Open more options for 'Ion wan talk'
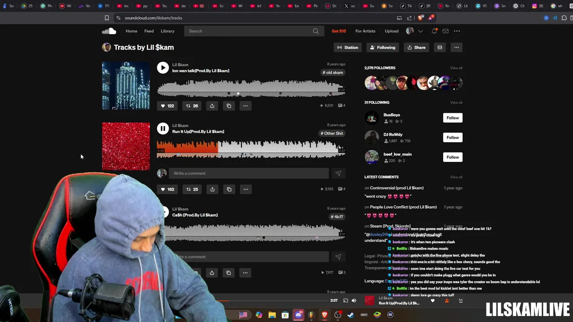The image size is (573, 322). pos(245,106)
